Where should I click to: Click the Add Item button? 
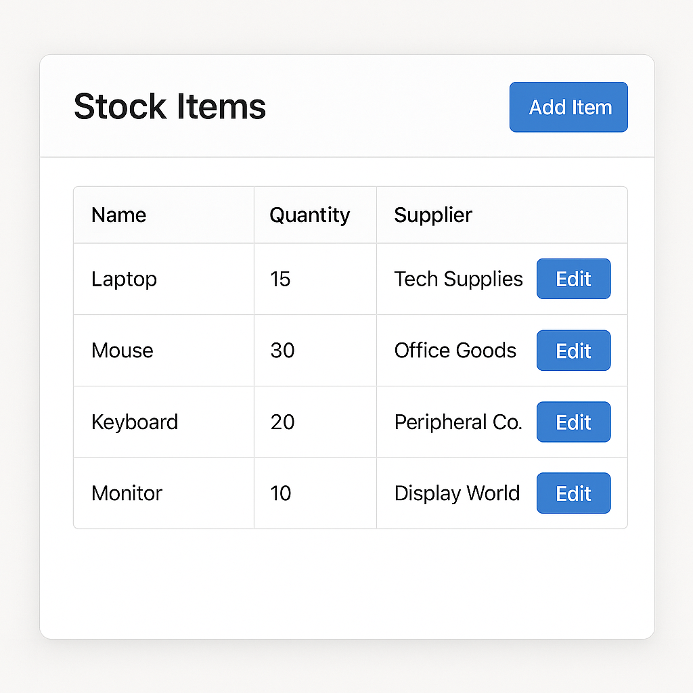coord(568,106)
